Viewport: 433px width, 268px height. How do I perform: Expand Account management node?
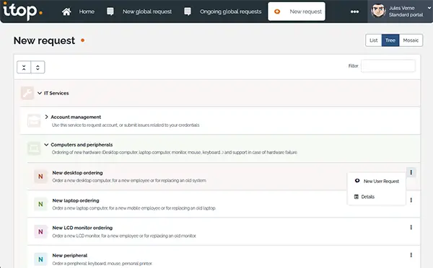[x=46, y=117]
